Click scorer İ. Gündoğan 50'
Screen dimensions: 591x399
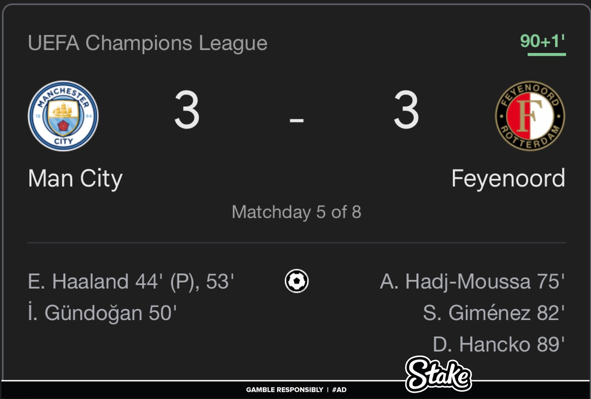(x=102, y=313)
